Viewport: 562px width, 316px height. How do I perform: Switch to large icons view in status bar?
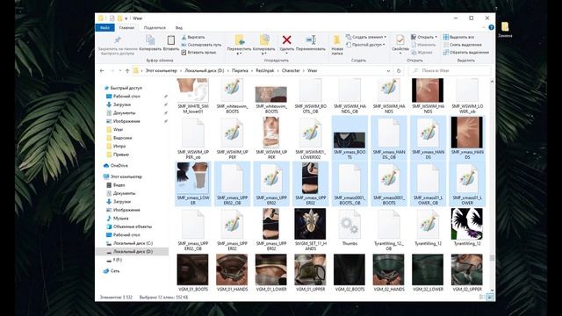[490, 297]
